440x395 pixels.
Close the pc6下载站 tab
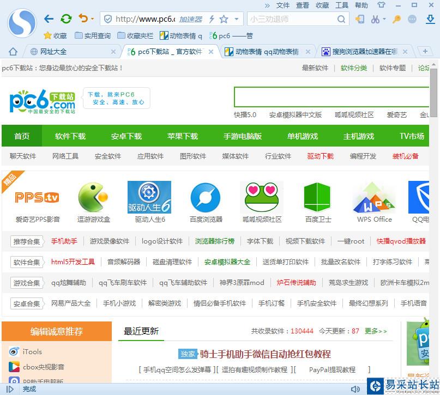point(211,52)
